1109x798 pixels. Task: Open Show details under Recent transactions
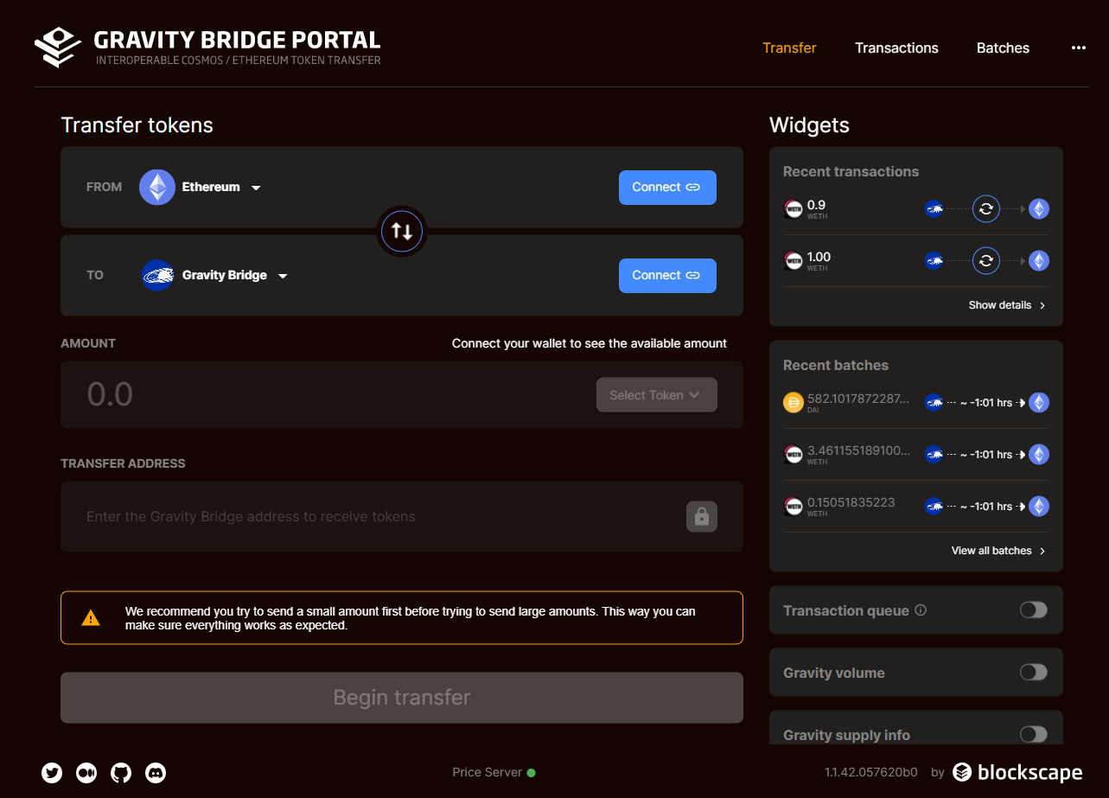[1007, 305]
